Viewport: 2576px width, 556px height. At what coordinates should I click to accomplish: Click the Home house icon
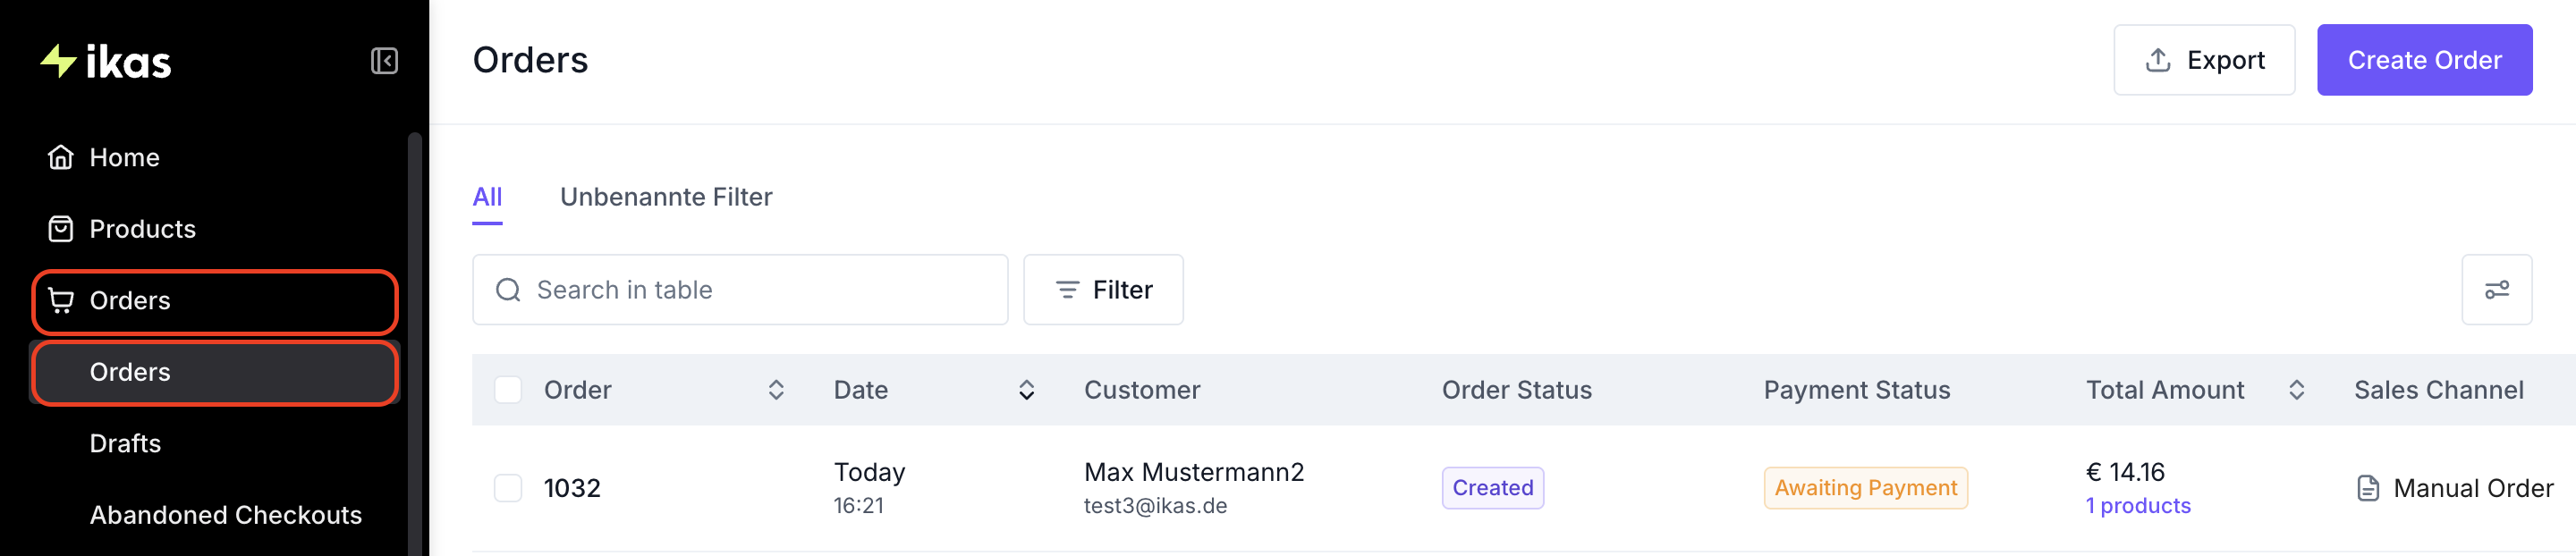(x=61, y=157)
